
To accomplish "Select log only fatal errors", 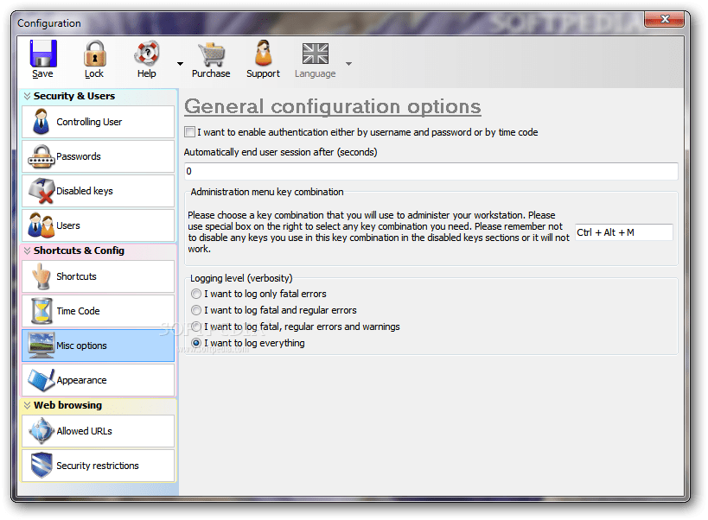I will pos(197,294).
